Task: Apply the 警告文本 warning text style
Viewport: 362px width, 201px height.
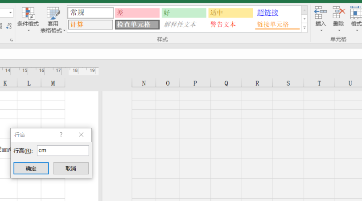Action: (230, 25)
